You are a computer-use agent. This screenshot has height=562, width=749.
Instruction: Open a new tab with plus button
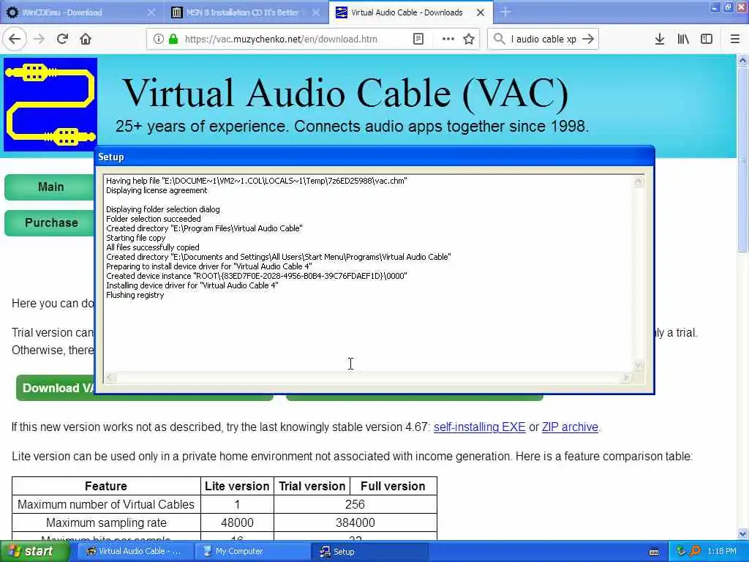click(x=505, y=12)
